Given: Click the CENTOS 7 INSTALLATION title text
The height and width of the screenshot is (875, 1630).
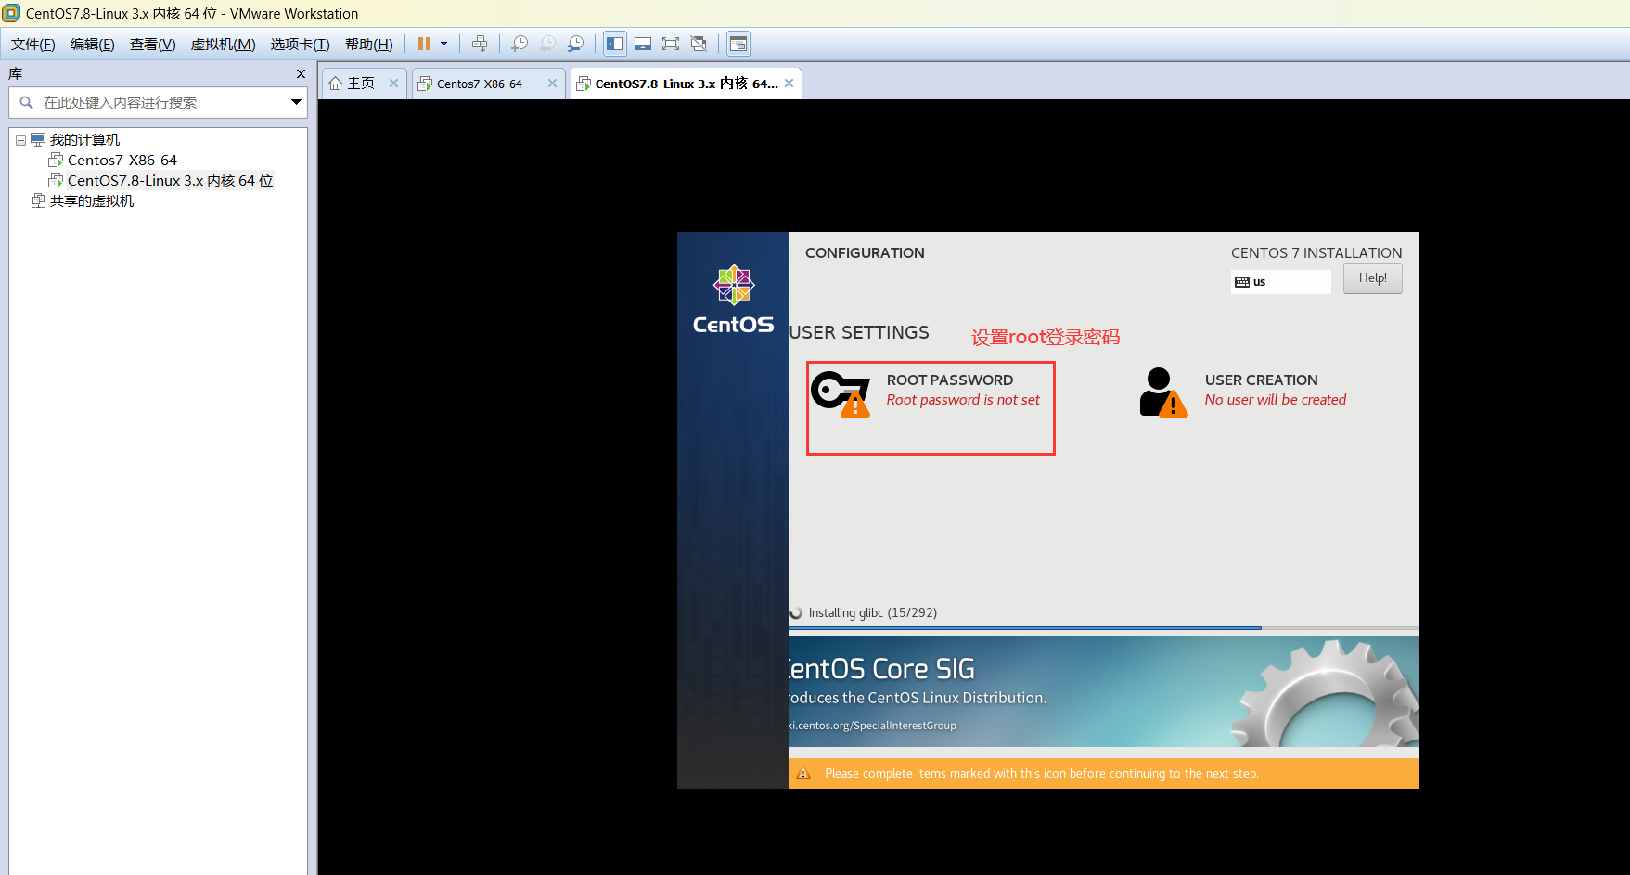Looking at the screenshot, I should click(x=1316, y=252).
